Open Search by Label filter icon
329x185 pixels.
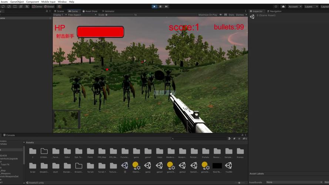point(234,138)
